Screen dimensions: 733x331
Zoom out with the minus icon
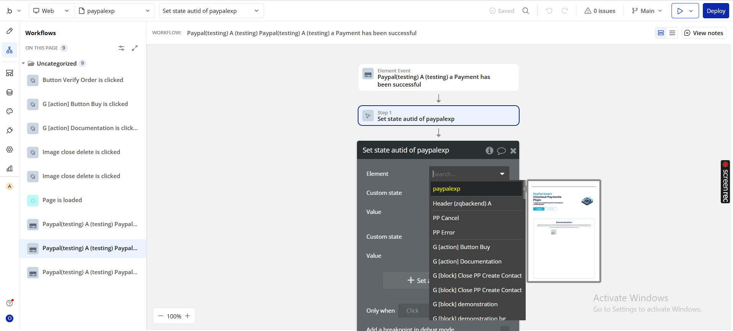tap(161, 316)
